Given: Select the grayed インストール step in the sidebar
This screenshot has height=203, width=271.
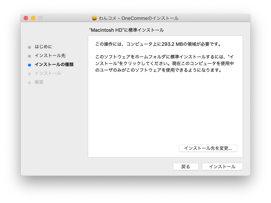Looking at the screenshot, I should (x=48, y=73).
